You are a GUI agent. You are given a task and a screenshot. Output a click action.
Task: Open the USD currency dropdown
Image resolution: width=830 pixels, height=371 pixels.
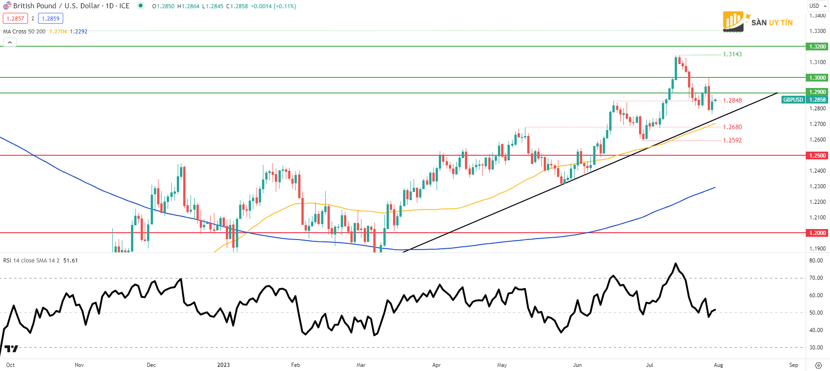(818, 6)
